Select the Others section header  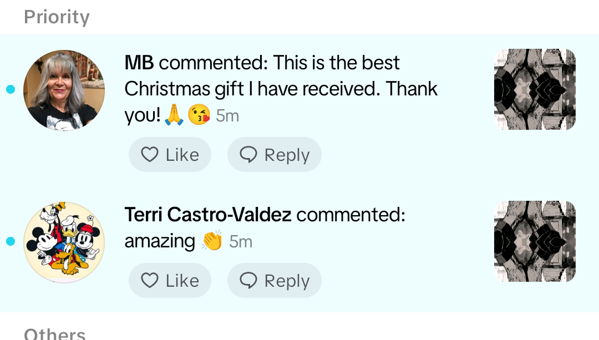click(x=54, y=334)
